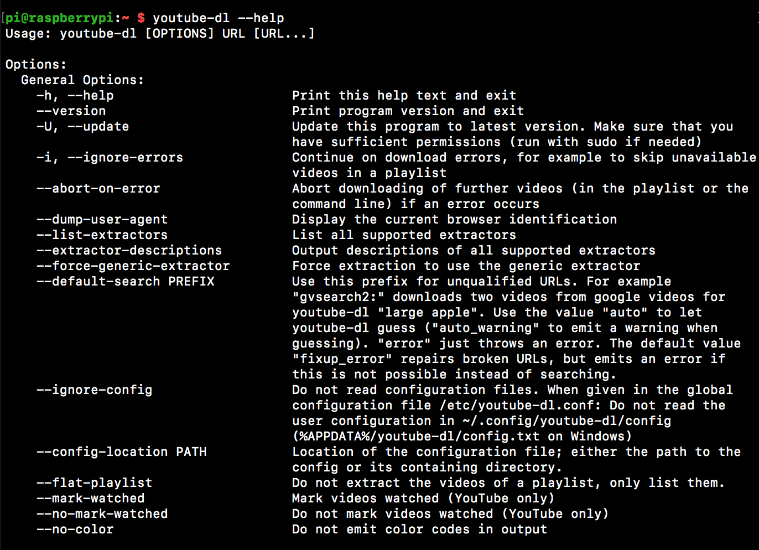This screenshot has height=550, width=759.
Task: Click the -i, --ignore-errors option
Action: [x=110, y=157]
